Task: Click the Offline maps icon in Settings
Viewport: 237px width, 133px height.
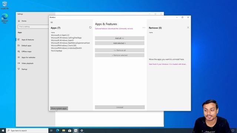Action: point(19,51)
